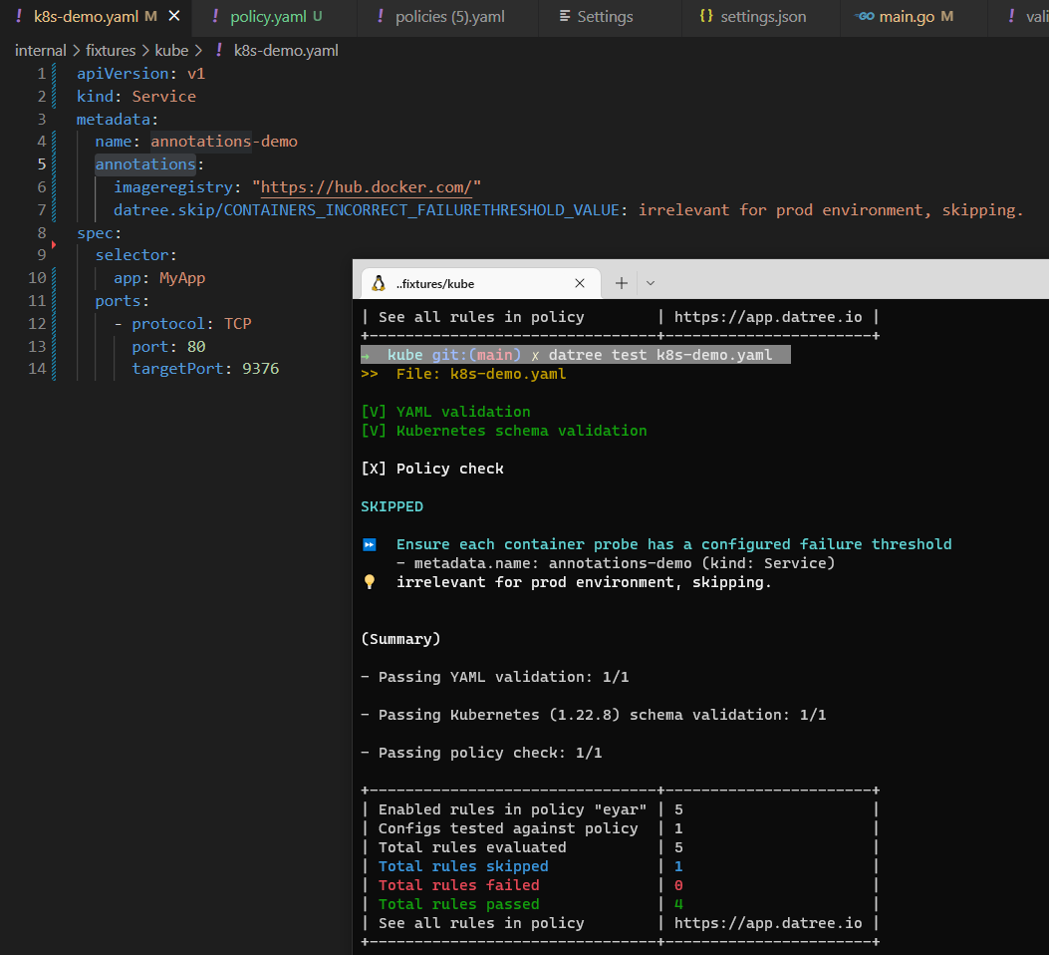The image size is (1049, 955).
Task: Click line number 14 in the gutter
Action: tap(38, 368)
